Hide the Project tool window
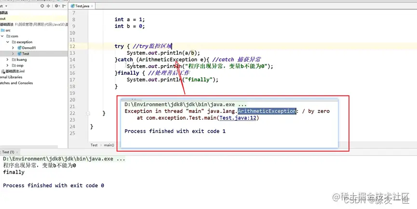Image resolution: width=417 pixels, height=209 pixels. click(x=65, y=6)
